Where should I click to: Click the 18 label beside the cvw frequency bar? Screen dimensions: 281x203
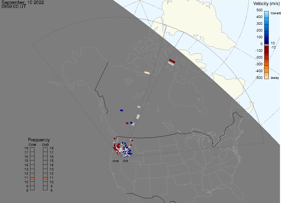click(x=26, y=148)
